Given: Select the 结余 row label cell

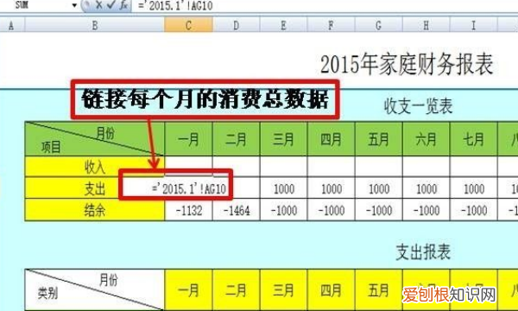Looking at the screenshot, I should pos(94,210).
